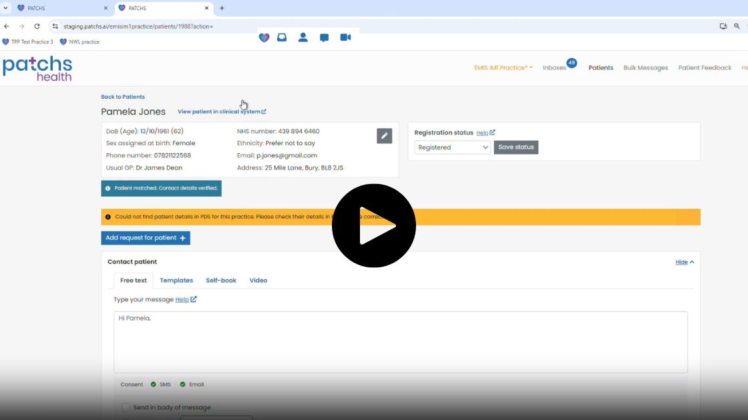This screenshot has height=420, width=748.
Task: Click the NHS number 439 894 6460
Action: click(x=299, y=131)
